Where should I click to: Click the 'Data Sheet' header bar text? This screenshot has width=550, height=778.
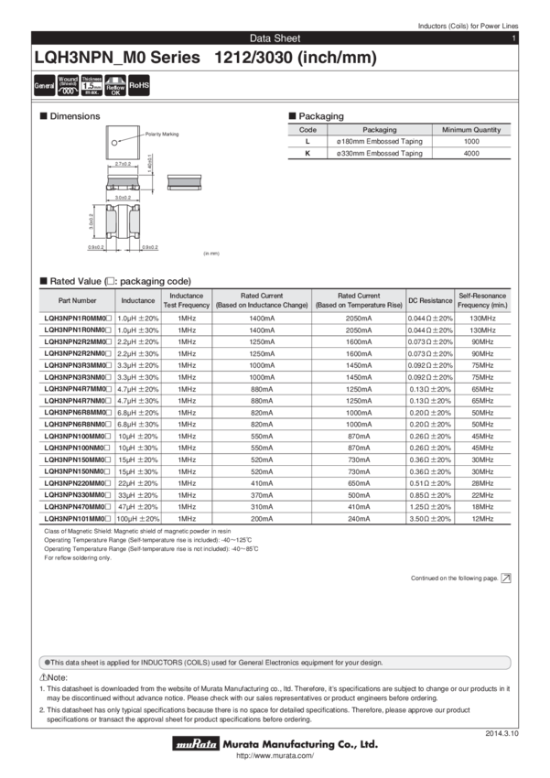click(275, 38)
